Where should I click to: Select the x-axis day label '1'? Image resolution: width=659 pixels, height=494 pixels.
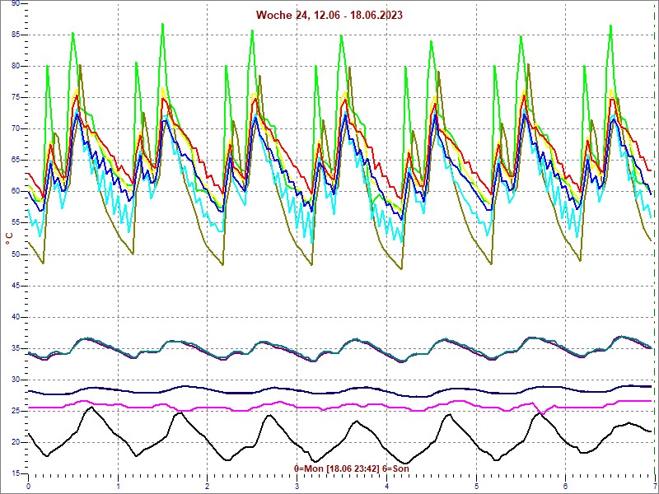(119, 487)
